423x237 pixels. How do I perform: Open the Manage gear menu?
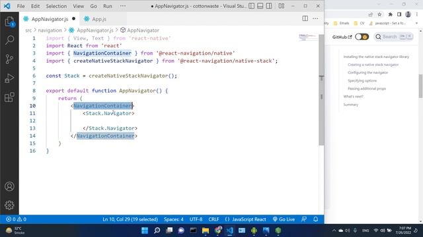[9, 205]
